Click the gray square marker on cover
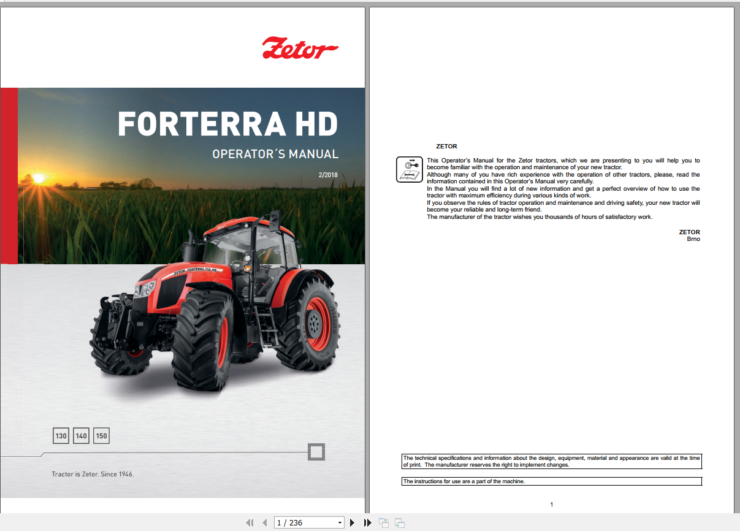This screenshot has width=740, height=531. [316, 452]
